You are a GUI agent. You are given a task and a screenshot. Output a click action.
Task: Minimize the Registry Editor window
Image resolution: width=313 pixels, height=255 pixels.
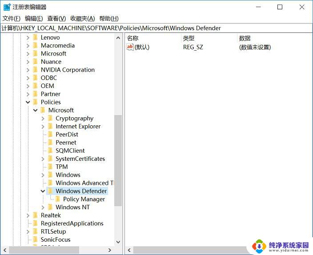pyautogui.click(x=258, y=7)
